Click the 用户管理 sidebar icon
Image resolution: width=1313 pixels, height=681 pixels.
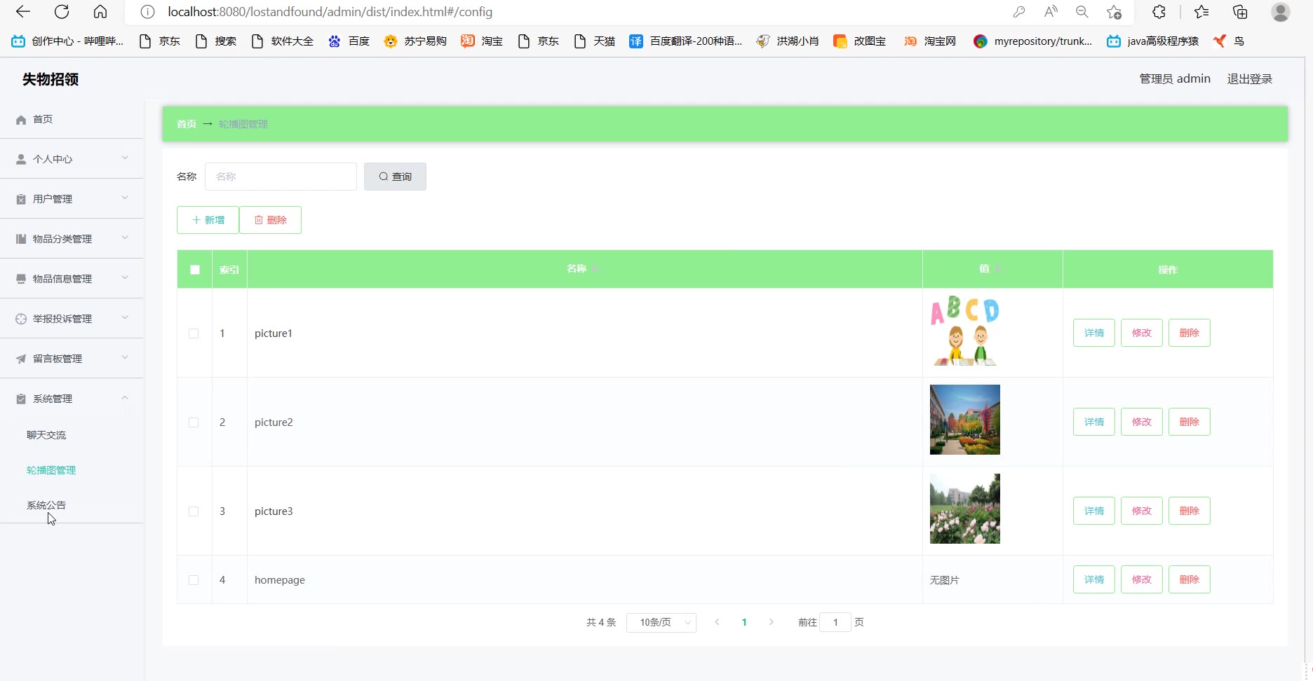click(x=21, y=200)
